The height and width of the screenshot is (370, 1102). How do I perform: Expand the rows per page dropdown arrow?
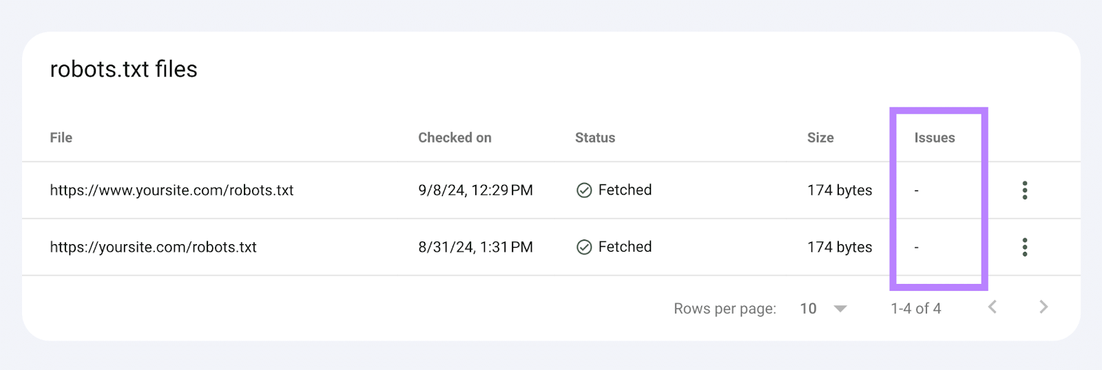(x=840, y=309)
